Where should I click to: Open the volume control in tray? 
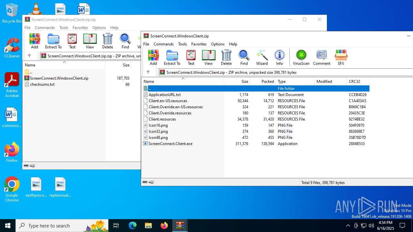pyautogui.click(x=371, y=226)
